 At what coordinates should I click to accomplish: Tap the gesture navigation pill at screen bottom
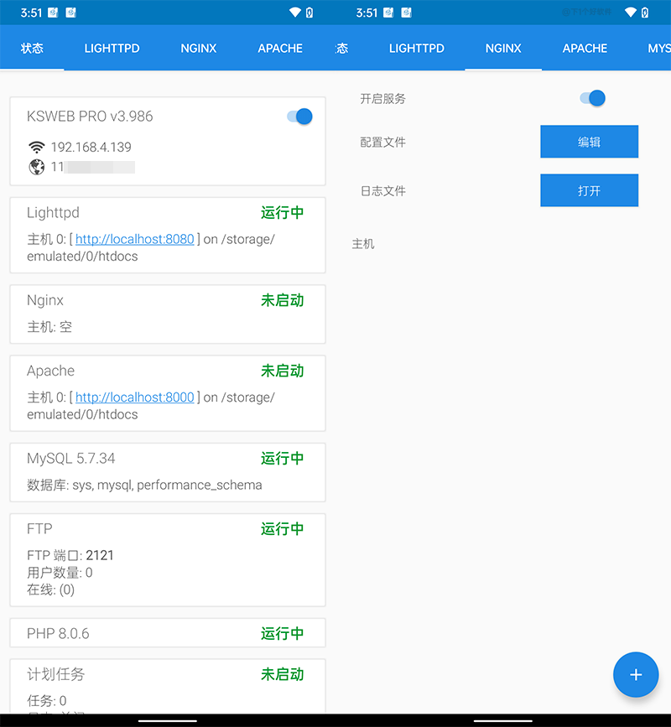pos(168,719)
